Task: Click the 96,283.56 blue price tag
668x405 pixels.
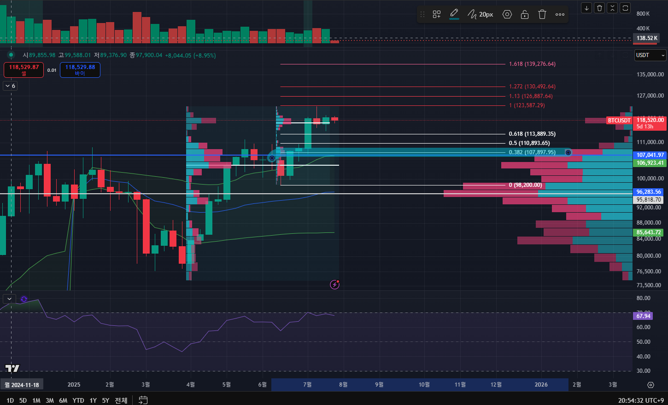Action: 649,192
